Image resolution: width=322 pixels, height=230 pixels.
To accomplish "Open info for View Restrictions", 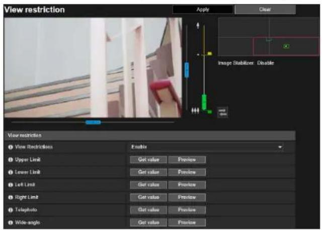I will 11,147.
